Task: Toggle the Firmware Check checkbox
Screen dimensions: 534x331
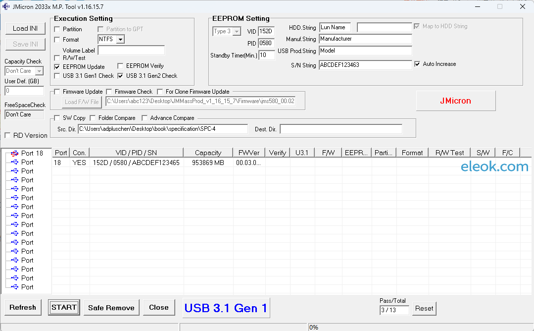Action: pos(109,92)
